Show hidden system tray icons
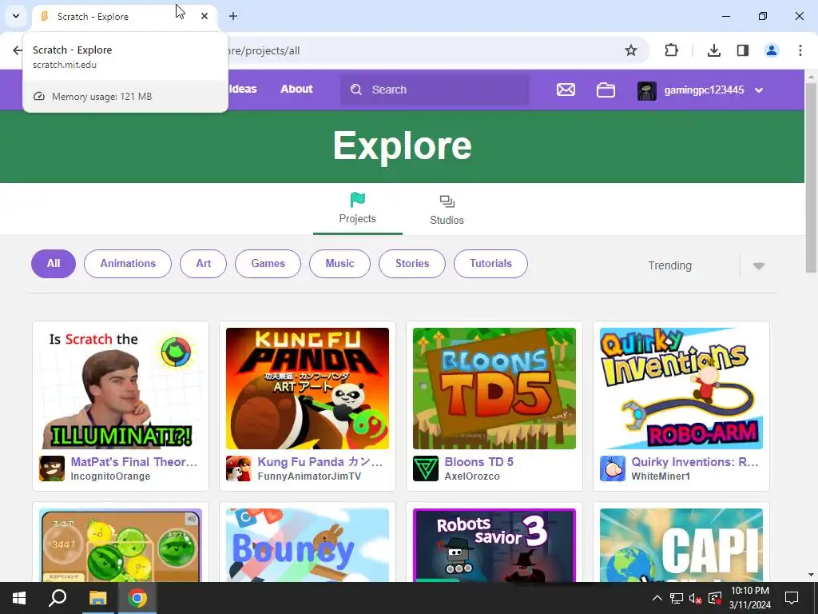Screen dimensions: 818x614 (657, 598)
